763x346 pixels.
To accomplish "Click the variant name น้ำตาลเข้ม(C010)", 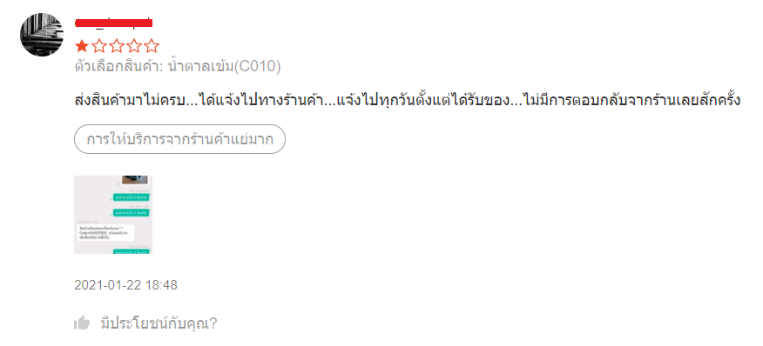I will click(x=223, y=67).
